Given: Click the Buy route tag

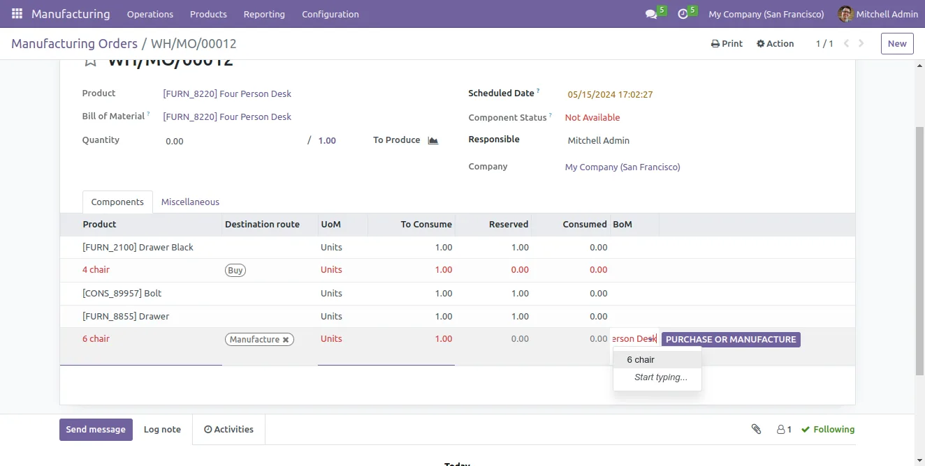Looking at the screenshot, I should click(235, 270).
